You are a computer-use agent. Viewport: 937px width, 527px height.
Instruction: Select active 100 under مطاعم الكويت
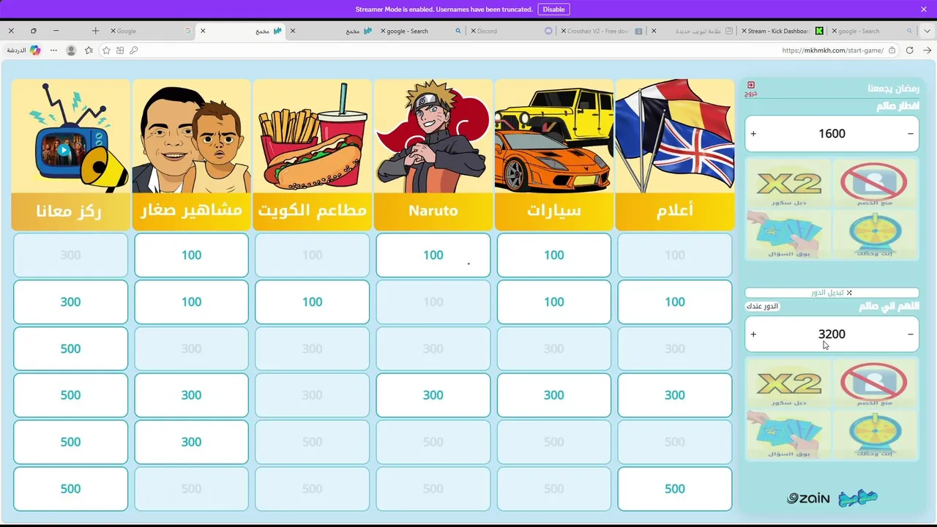coord(312,302)
